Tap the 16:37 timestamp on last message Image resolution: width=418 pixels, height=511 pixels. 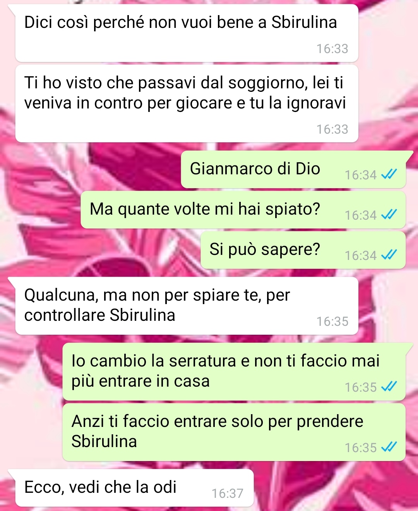[227, 493]
